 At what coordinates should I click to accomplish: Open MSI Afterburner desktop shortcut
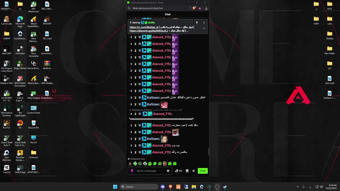pos(33,7)
